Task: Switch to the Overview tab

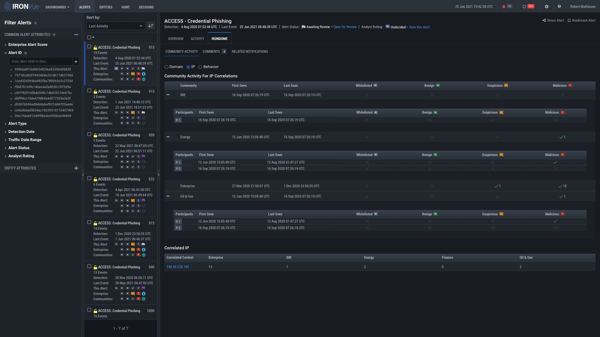Action: pos(176,39)
